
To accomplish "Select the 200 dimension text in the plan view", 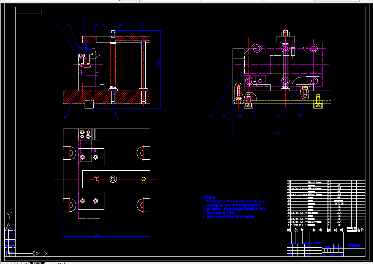I will coord(97,235).
